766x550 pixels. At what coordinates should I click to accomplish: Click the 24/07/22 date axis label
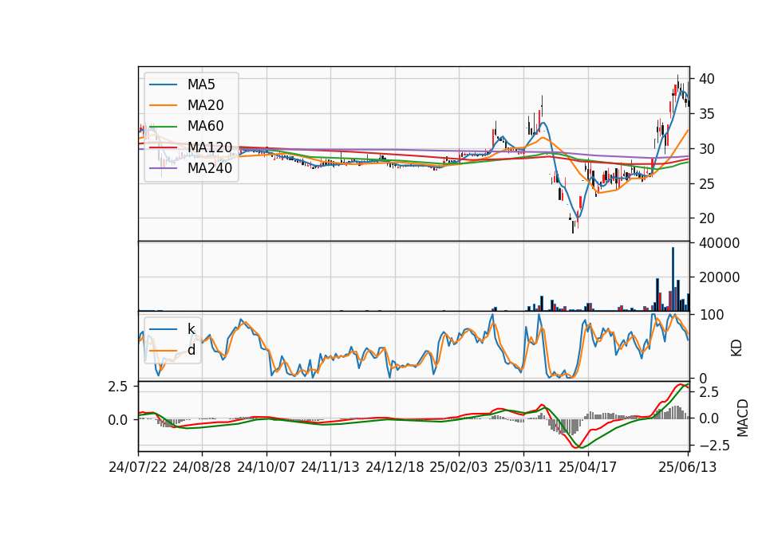(138, 467)
